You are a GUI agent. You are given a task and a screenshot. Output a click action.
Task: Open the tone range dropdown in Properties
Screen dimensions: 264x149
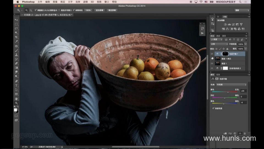click(x=231, y=85)
